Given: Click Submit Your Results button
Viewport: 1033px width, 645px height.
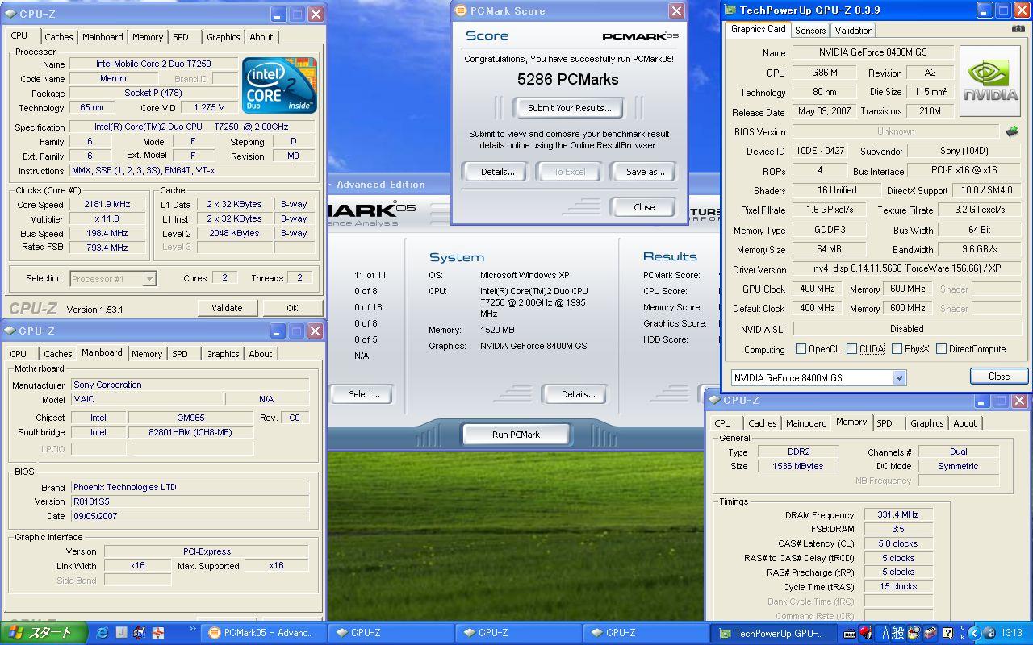Looking at the screenshot, I should [x=569, y=108].
